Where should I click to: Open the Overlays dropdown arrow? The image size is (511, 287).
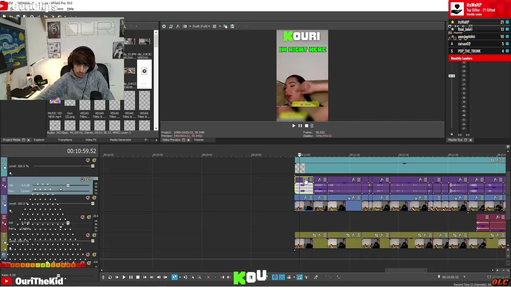tap(220, 26)
